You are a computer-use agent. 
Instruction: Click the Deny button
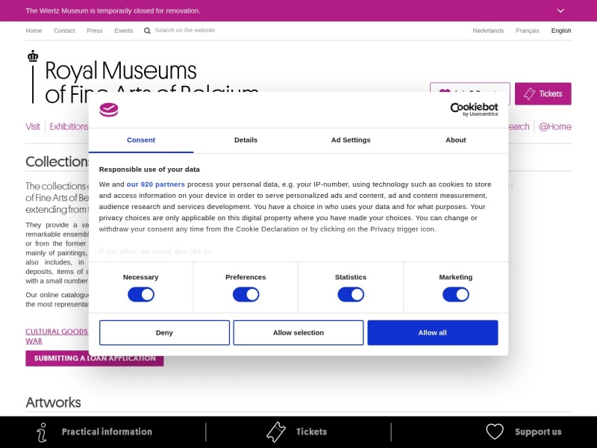click(164, 332)
